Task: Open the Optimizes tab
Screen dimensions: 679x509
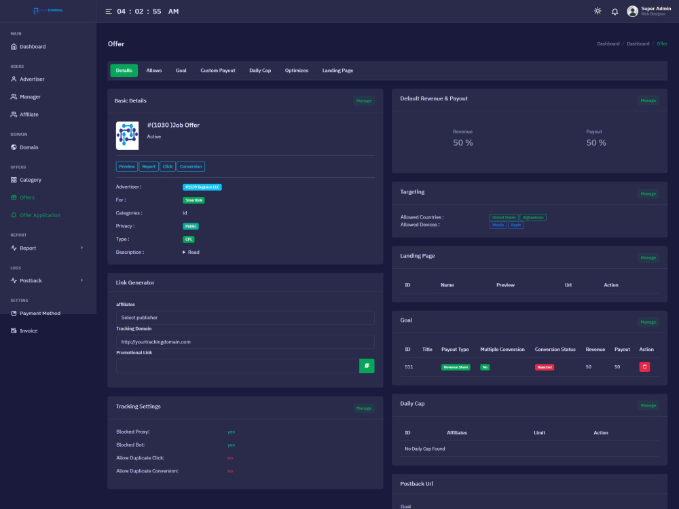Action: 297,71
